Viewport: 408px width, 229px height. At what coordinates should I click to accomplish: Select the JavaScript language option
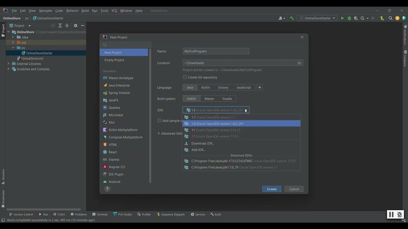click(x=244, y=87)
